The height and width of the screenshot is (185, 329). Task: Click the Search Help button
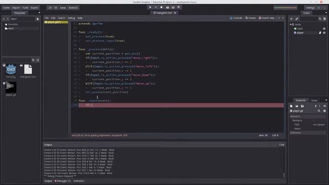[x=266, y=18]
